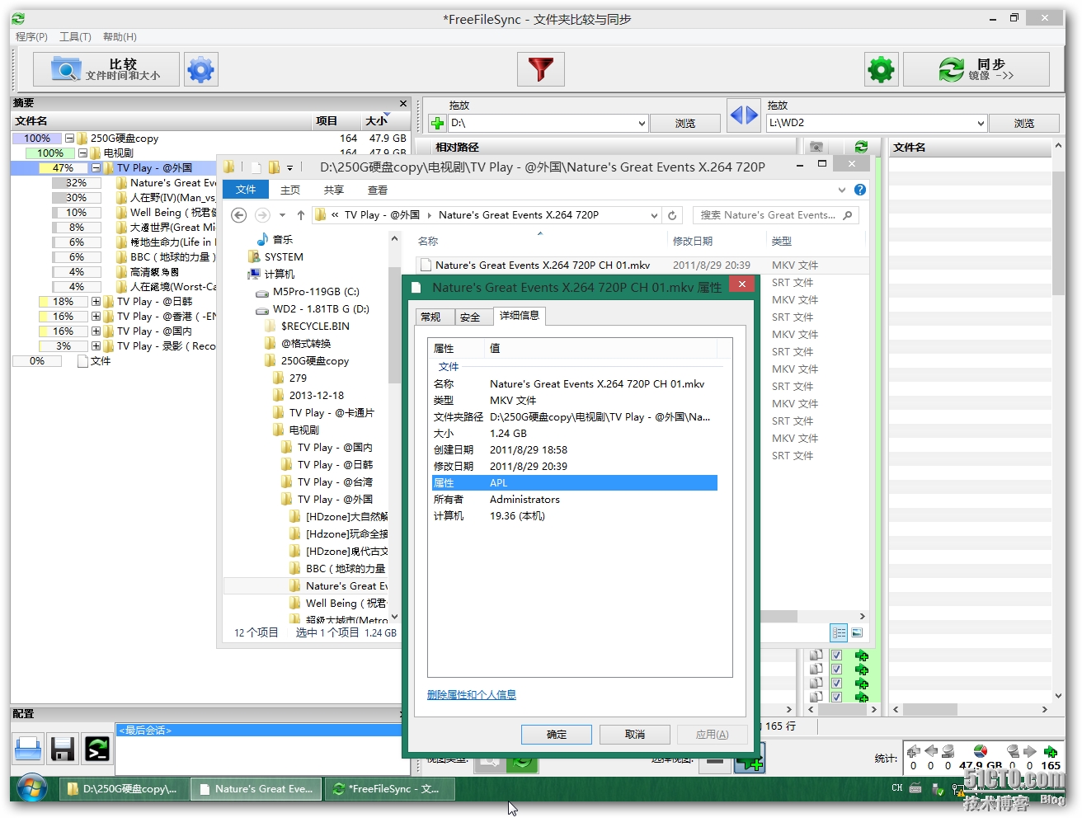Open the red funnel filter settings
Viewport: 1082px width, 827px height.
pyautogui.click(x=541, y=69)
